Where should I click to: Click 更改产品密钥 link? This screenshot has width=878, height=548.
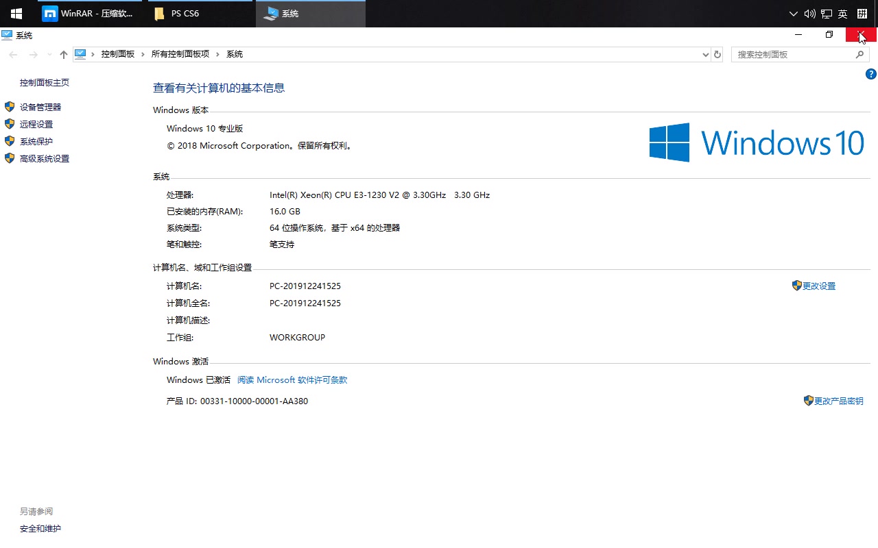tap(839, 401)
